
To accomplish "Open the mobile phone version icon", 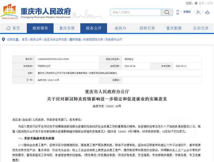I will pyautogui.click(x=177, y=12).
